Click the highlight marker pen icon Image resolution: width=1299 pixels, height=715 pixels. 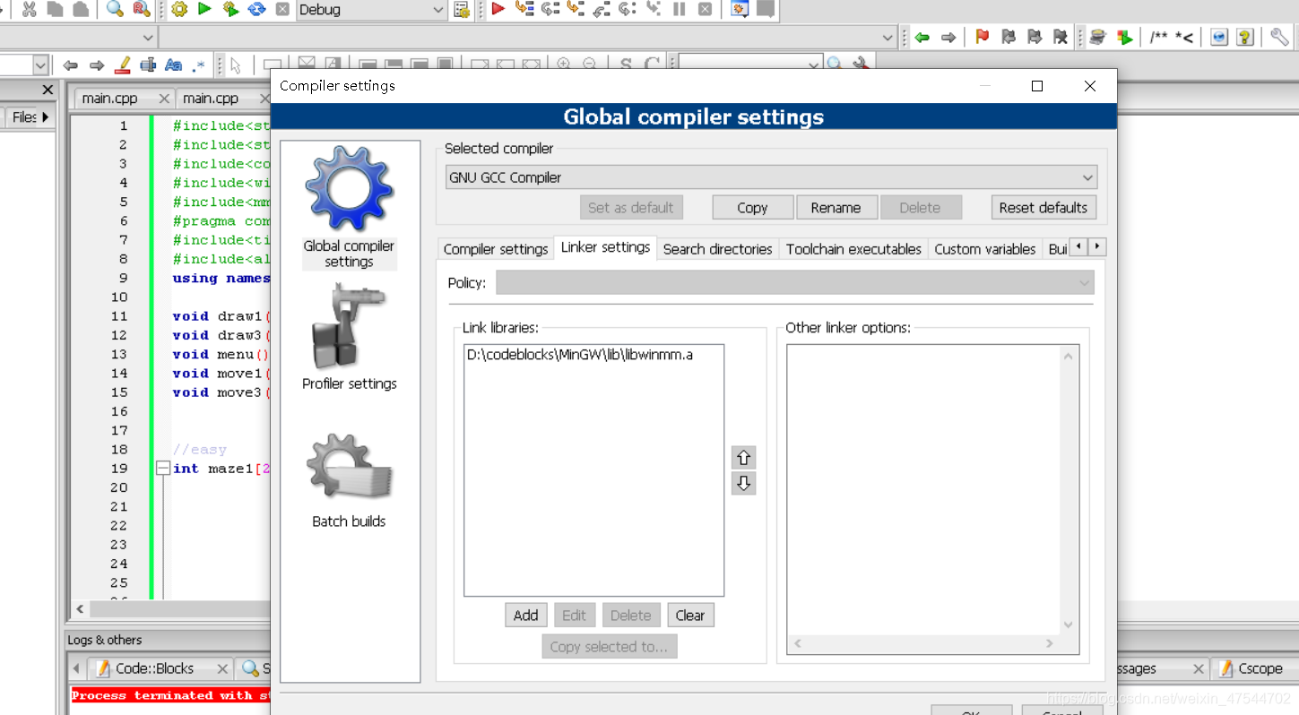click(x=123, y=65)
